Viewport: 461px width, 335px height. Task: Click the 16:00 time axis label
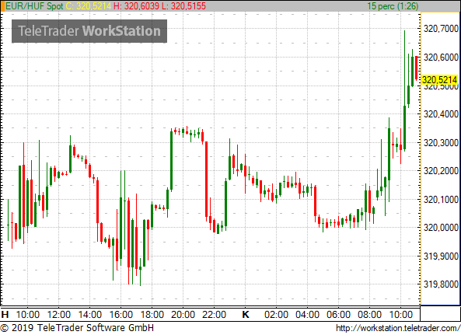(x=120, y=315)
